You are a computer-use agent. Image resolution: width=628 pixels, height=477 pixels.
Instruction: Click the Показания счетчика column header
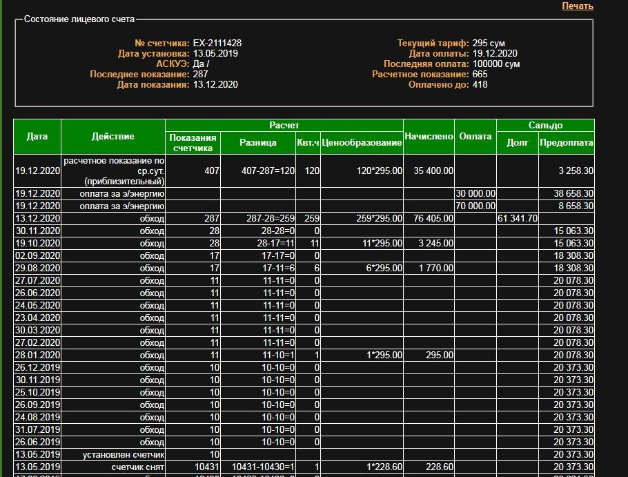click(193, 143)
